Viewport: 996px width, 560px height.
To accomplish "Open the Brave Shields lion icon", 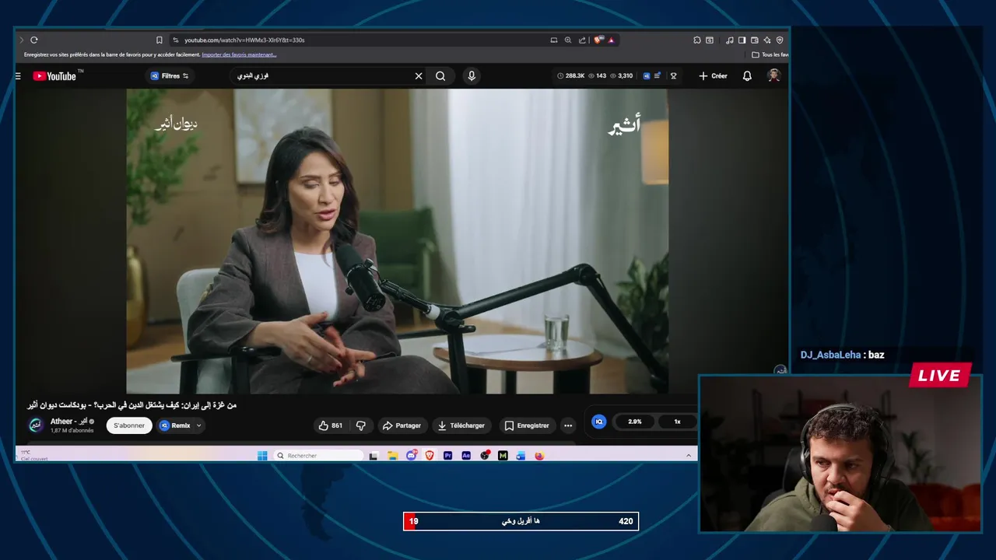I will (x=598, y=40).
